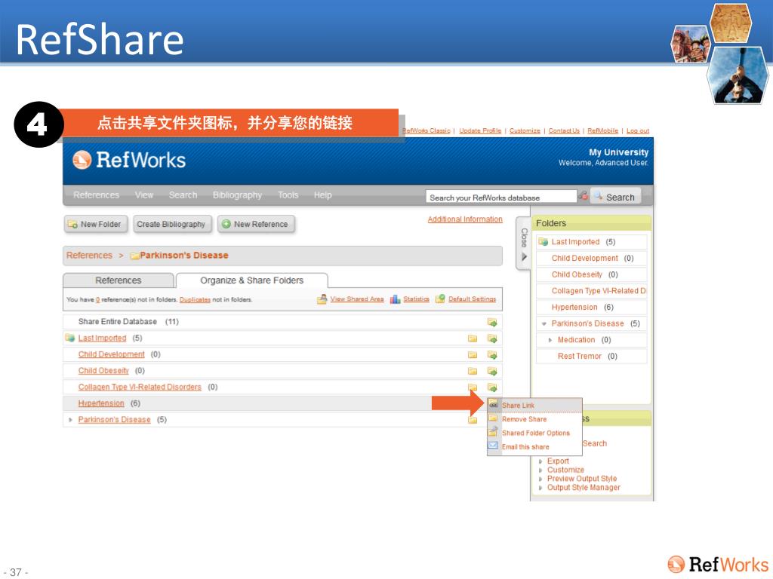Click the folder icon in the Child Development row
773x579 pixels.
[473, 354]
